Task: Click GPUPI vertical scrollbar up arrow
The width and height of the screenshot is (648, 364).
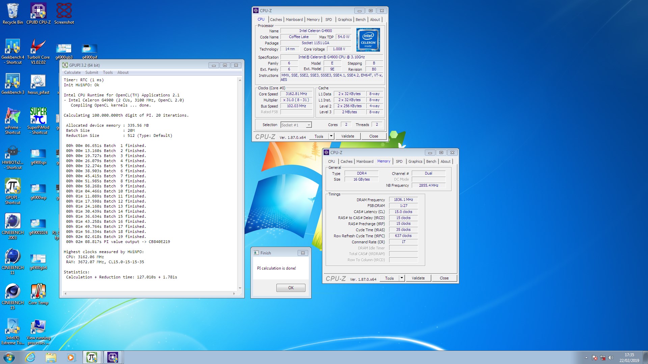Action: (240, 80)
